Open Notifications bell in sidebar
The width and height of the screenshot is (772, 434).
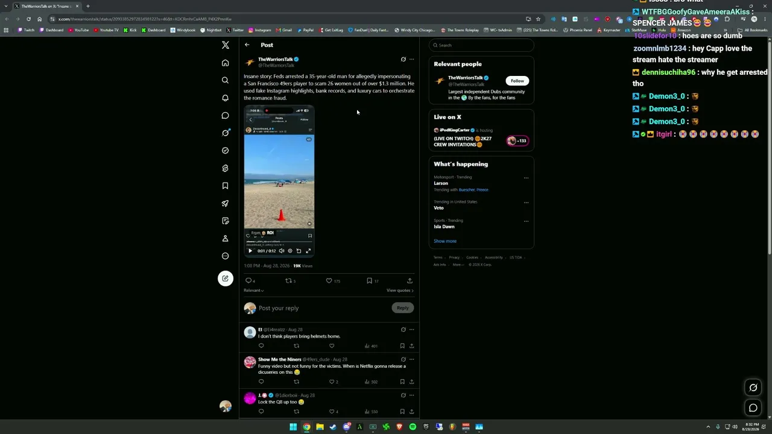(225, 98)
